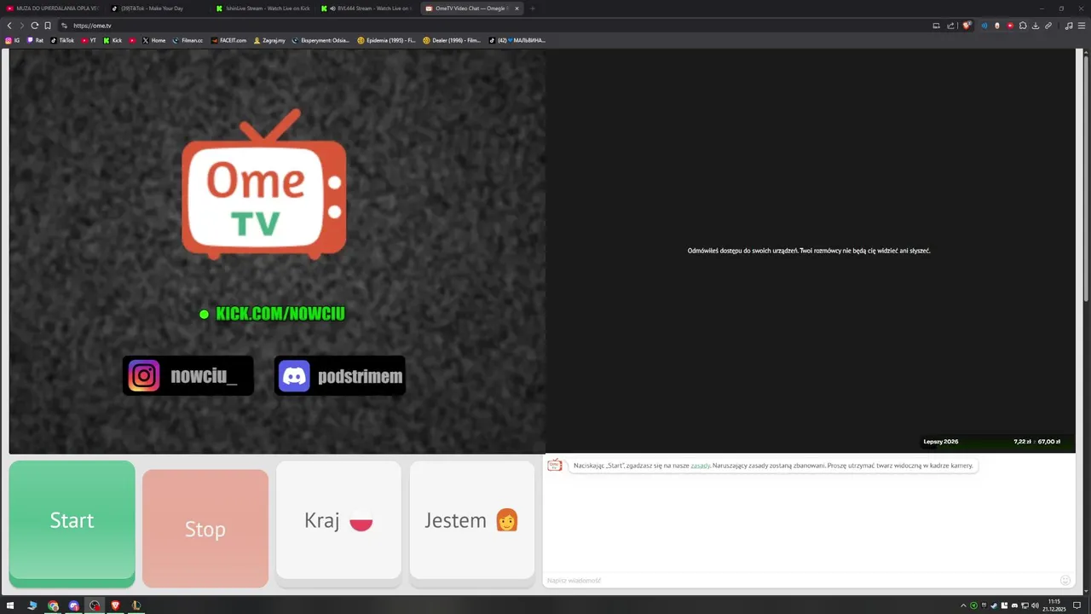This screenshot has height=614, width=1091.
Task: Open the Brave hamburger menu
Action: click(x=1082, y=26)
